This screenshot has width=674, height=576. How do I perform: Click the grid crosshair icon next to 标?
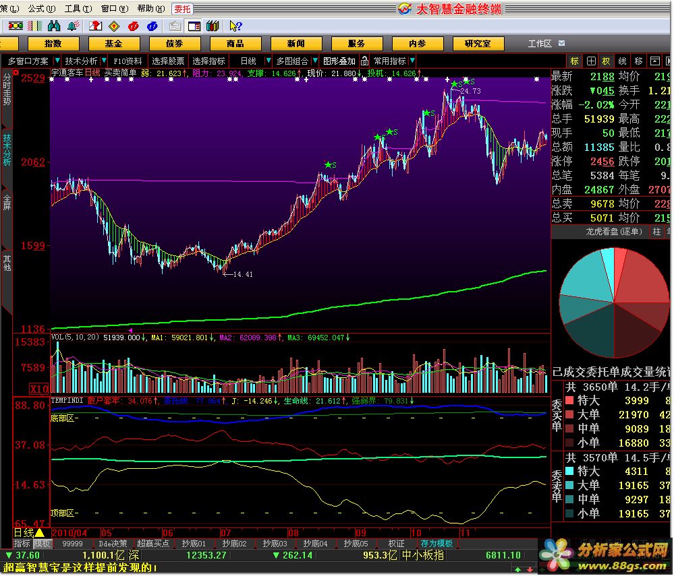pos(591,61)
